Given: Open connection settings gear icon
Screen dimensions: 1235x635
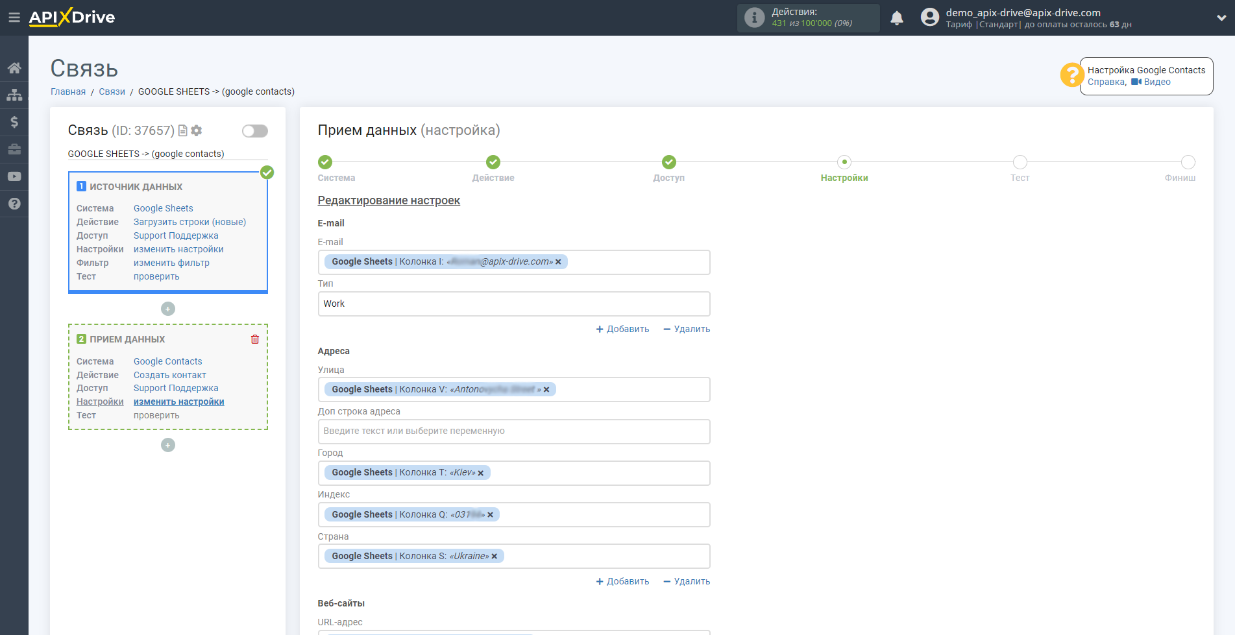Looking at the screenshot, I should pos(197,130).
